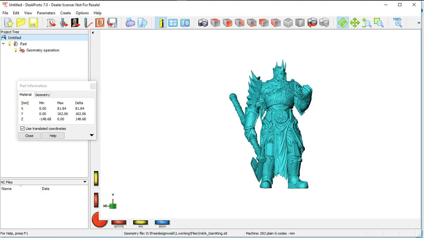Open Print Preview from the toolbar

[142, 23]
